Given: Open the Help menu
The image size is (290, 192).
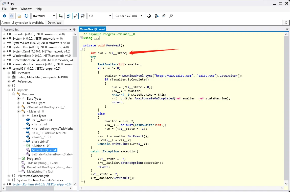Looking at the screenshot, I should pos(38,9).
